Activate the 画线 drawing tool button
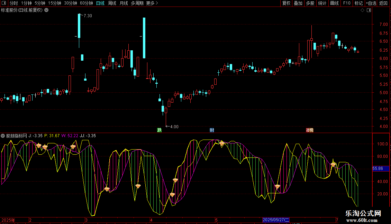 click(334, 3)
